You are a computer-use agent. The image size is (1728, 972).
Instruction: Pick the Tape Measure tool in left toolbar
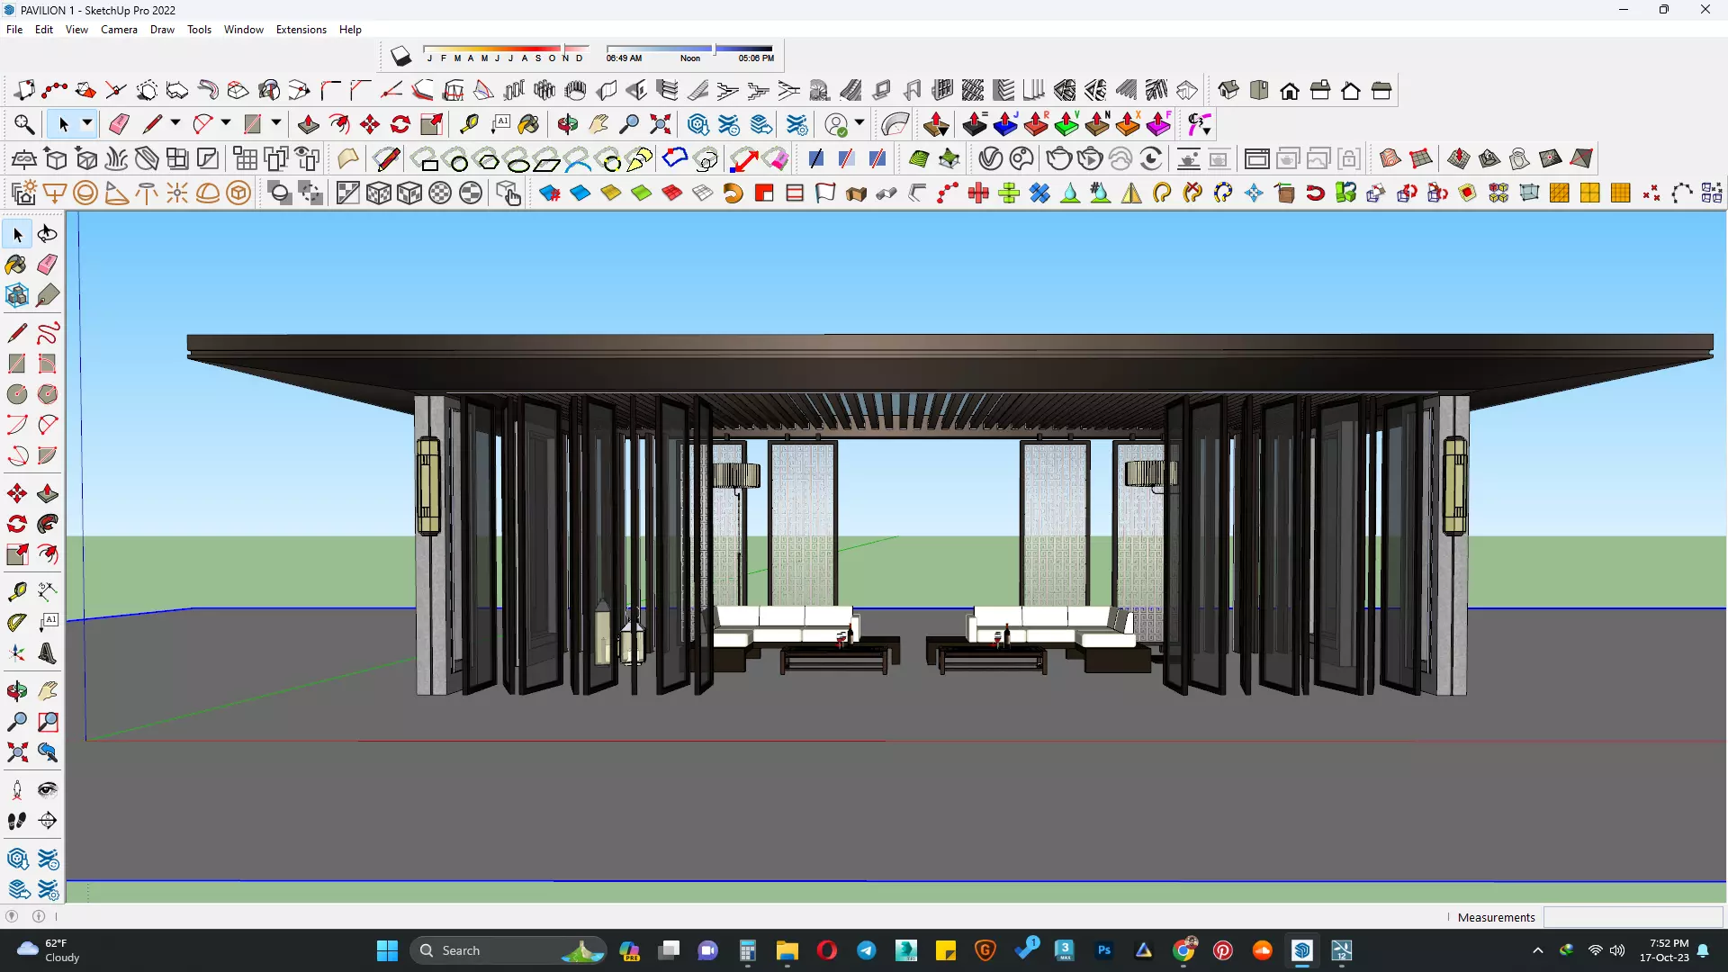pyautogui.click(x=17, y=592)
